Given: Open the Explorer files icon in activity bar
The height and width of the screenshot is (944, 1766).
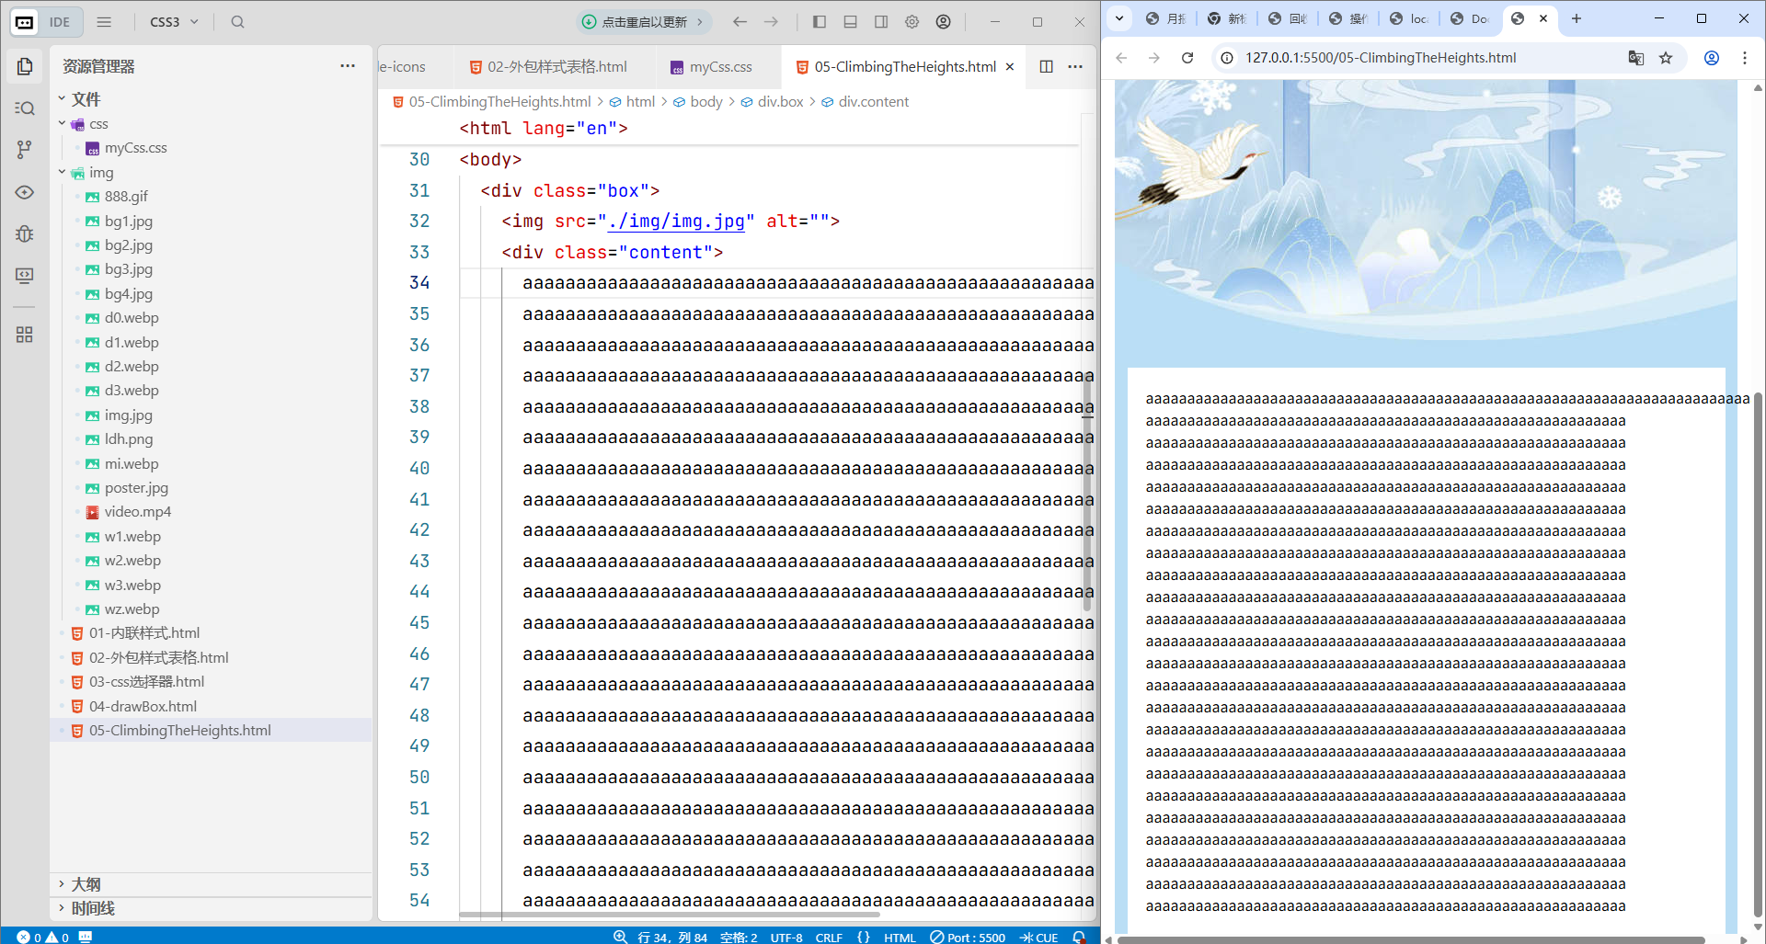Looking at the screenshot, I should pyautogui.click(x=25, y=66).
